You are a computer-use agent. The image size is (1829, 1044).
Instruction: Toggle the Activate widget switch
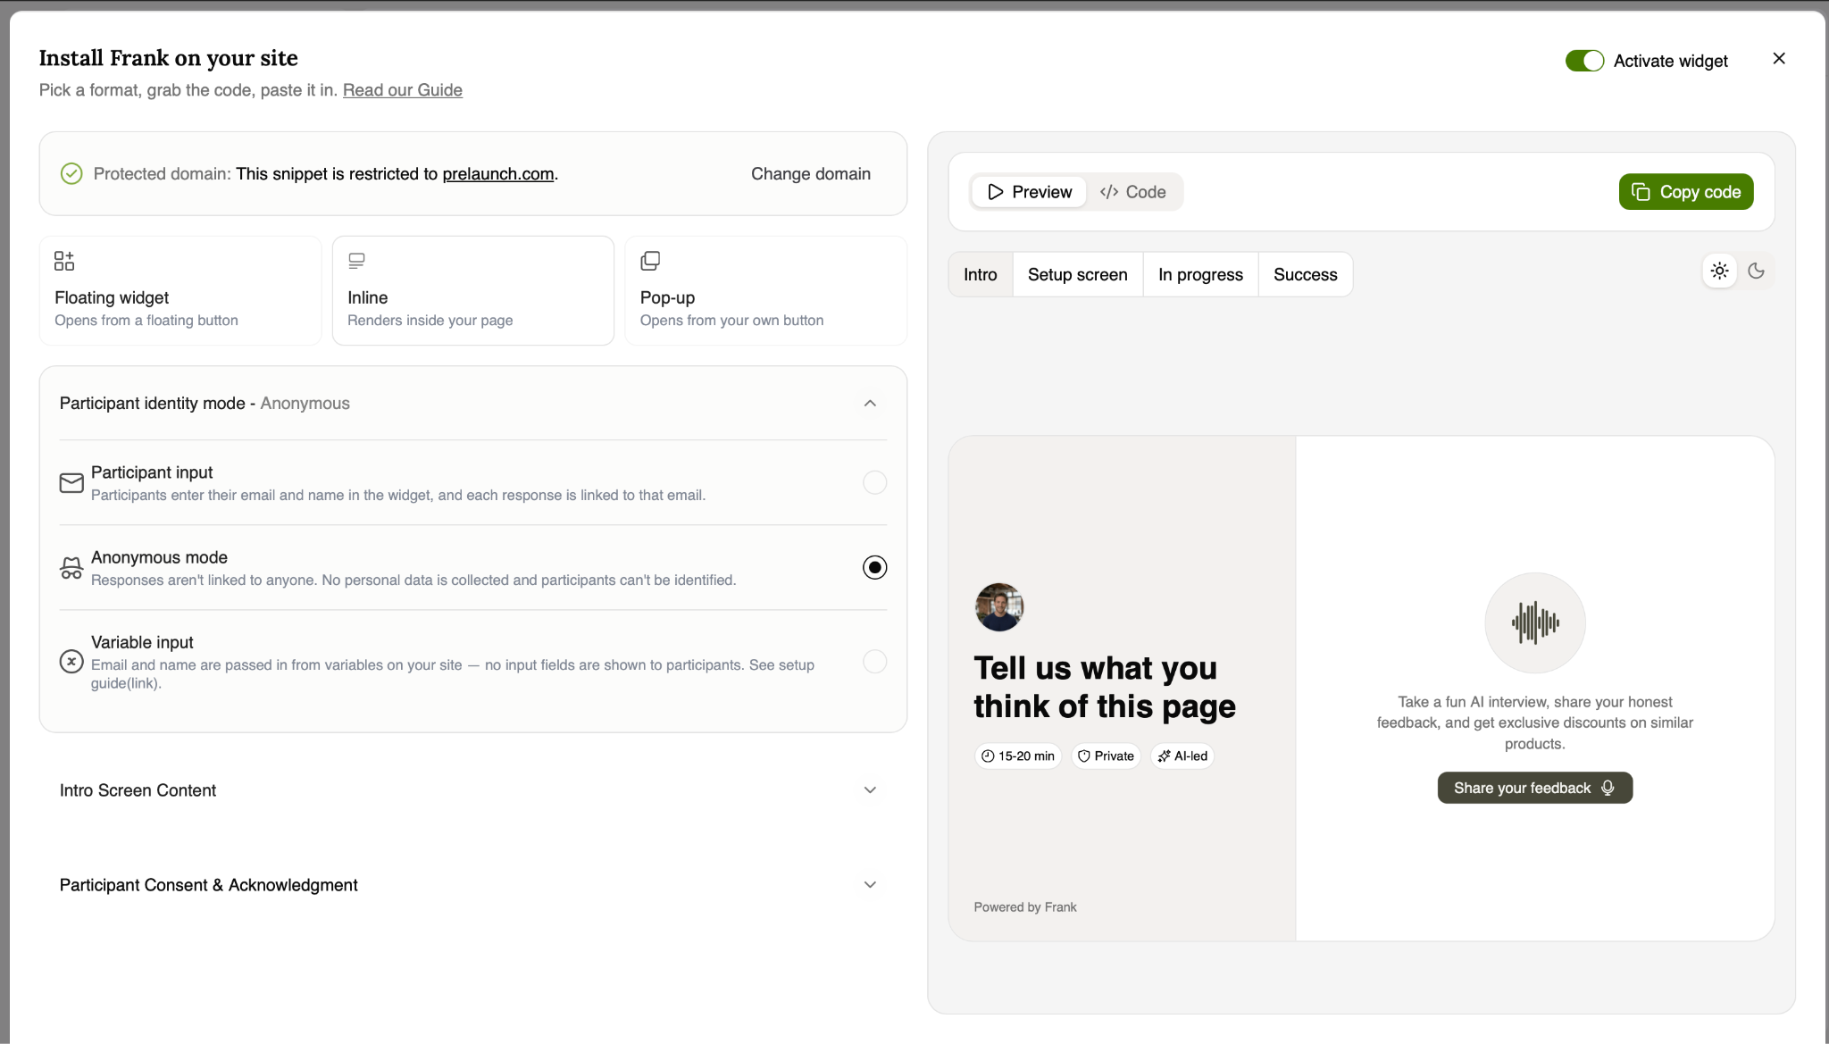1584,61
